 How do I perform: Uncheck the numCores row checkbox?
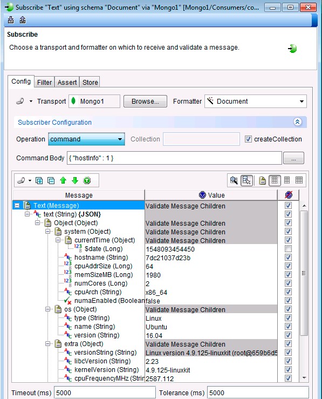click(x=288, y=283)
